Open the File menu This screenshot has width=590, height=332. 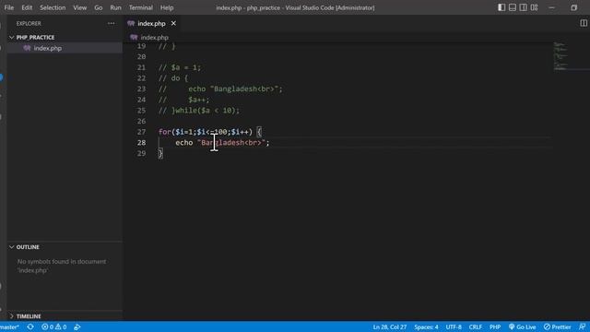click(x=8, y=7)
